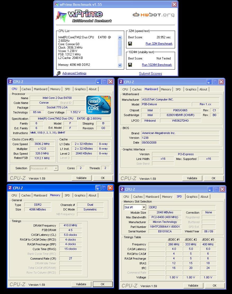This screenshot has height=294, width=232.
Task: Open Memory tab in the SPD window
Action: click(x=167, y=197)
